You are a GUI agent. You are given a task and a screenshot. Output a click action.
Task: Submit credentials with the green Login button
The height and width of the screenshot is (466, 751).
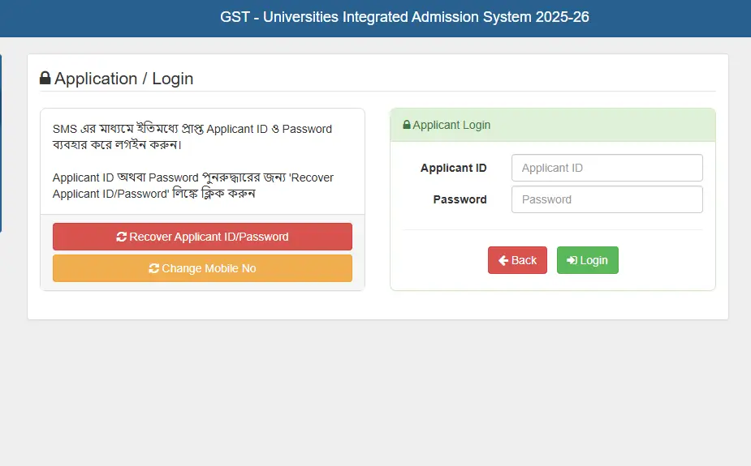(x=587, y=260)
